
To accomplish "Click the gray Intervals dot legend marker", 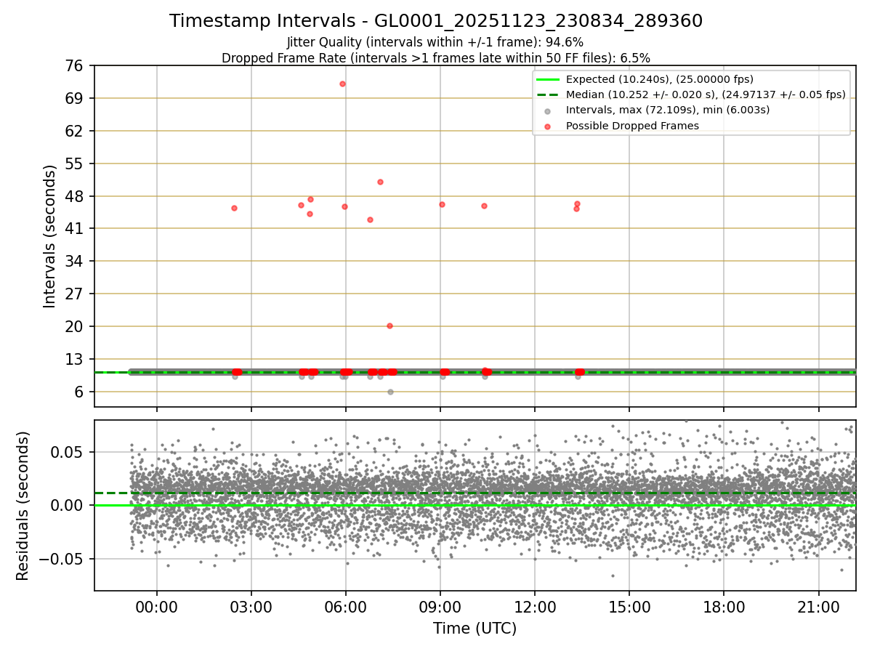I will 548,110.
